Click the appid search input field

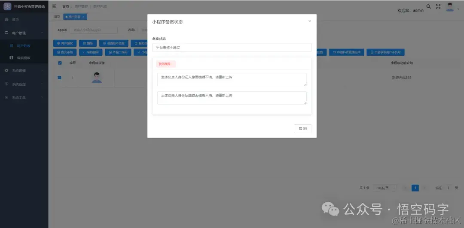pyautogui.click(x=94, y=30)
